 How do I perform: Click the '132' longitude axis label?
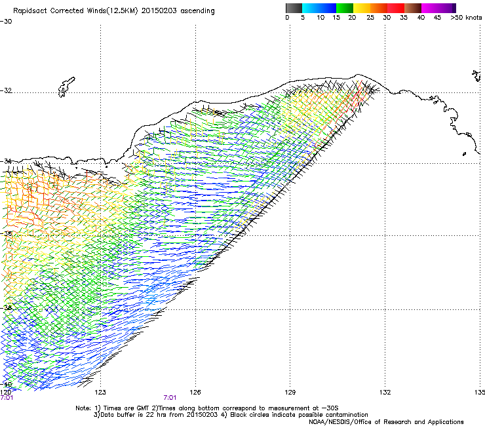(x=385, y=393)
